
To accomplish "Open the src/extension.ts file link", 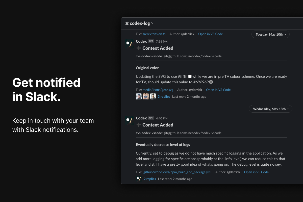I will pyautogui.click(x=154, y=34).
